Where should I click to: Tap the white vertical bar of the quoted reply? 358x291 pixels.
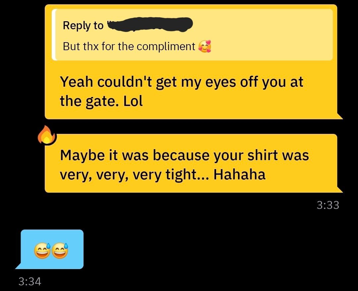pos(53,35)
